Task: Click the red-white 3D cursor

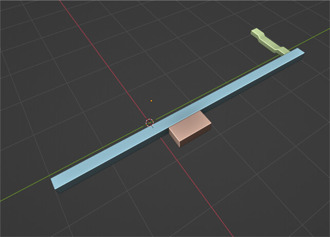Action: [150, 122]
